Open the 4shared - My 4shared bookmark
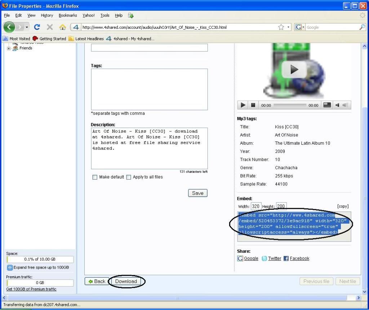Viewport: 369px width, 310px height. tap(130, 39)
